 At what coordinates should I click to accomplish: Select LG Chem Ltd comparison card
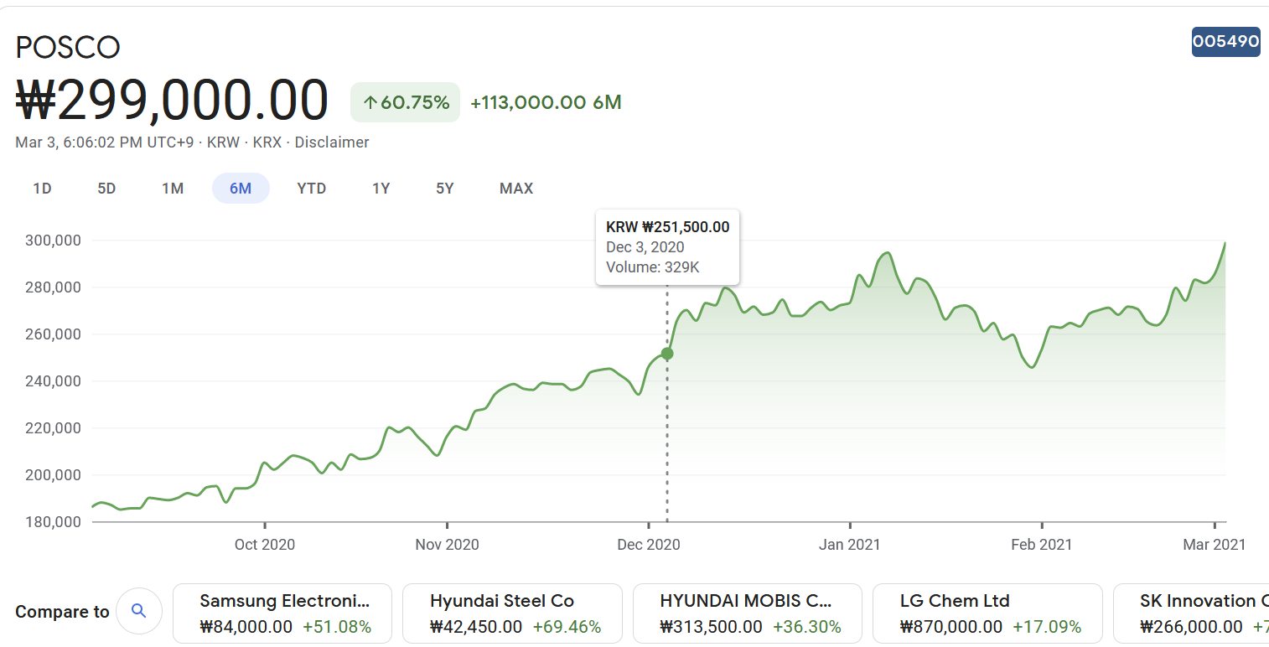[x=987, y=613]
